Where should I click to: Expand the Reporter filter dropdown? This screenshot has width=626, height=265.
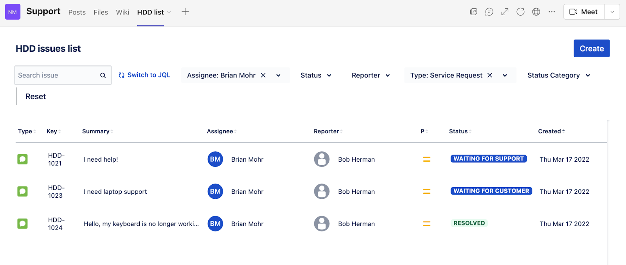point(371,75)
